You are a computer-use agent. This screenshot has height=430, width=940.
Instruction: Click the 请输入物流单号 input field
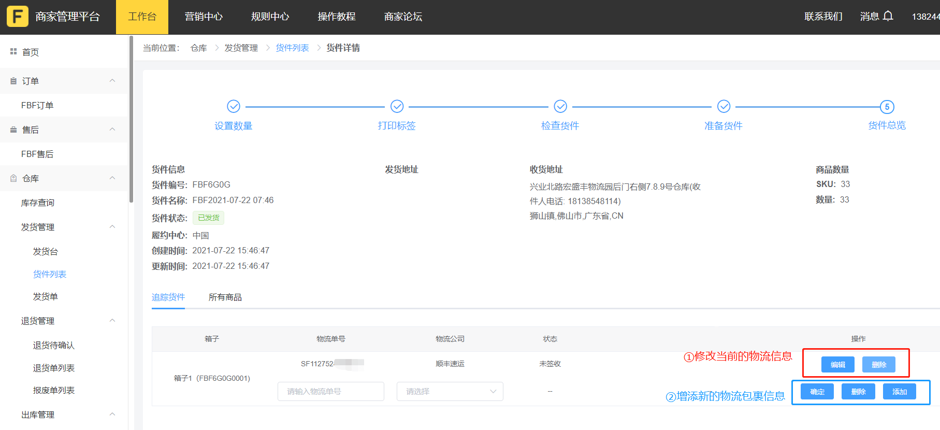pos(330,392)
